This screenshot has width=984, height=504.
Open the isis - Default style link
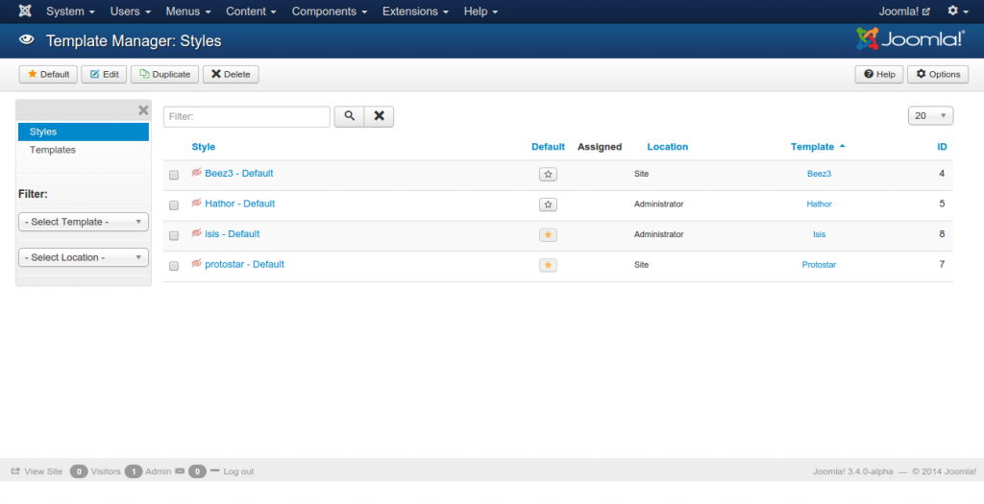[233, 234]
